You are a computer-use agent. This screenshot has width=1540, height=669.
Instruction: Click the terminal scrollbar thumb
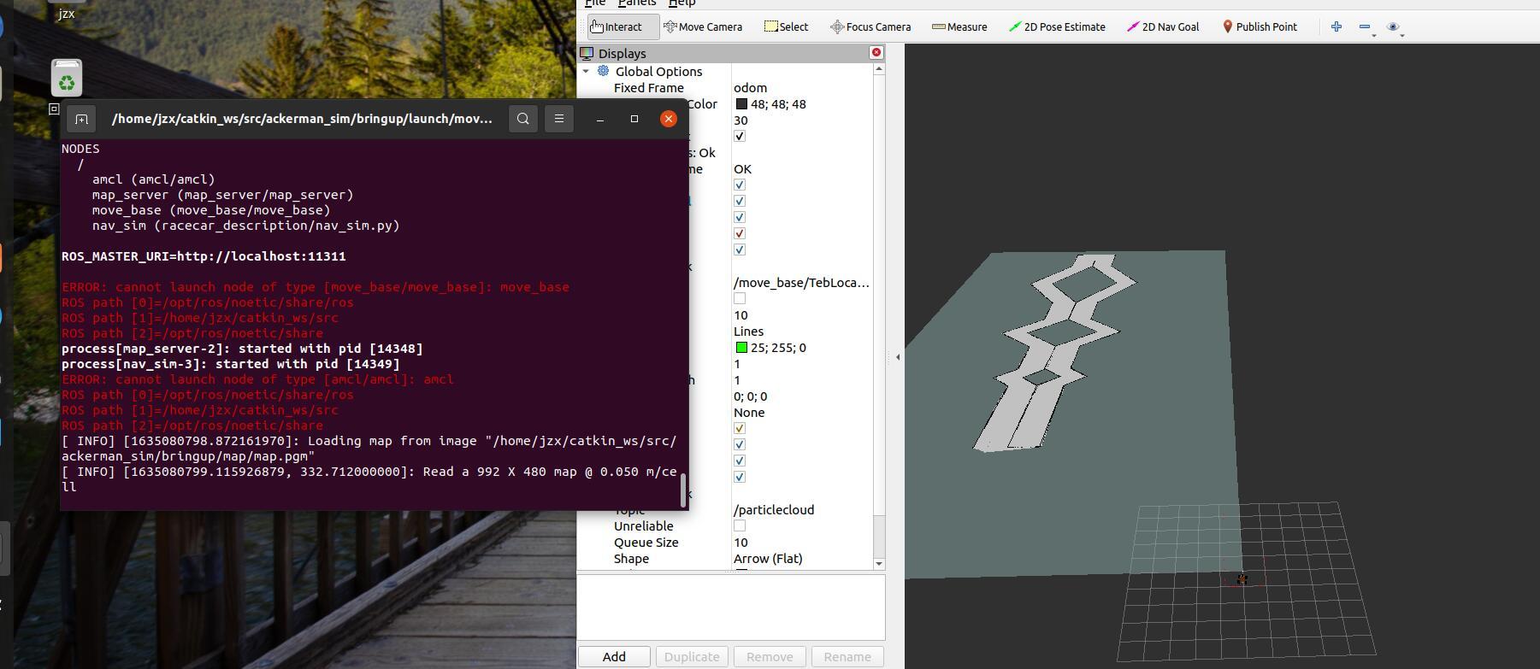682,490
